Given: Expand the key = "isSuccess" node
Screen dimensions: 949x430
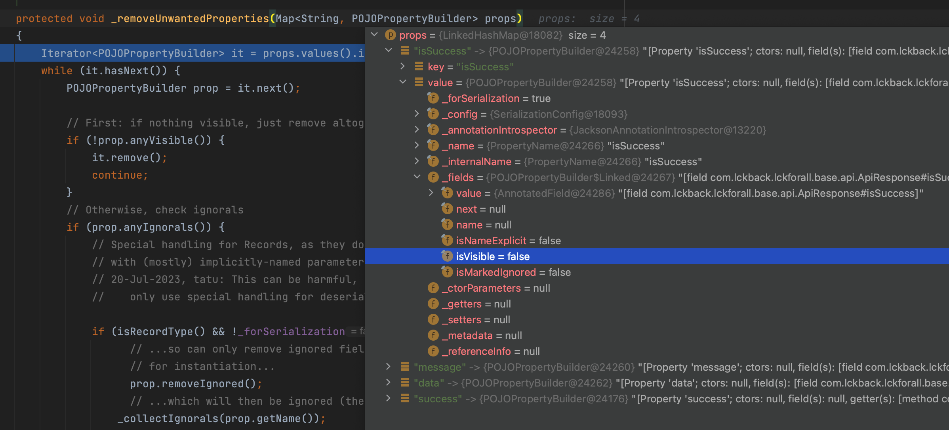Looking at the screenshot, I should pos(402,66).
